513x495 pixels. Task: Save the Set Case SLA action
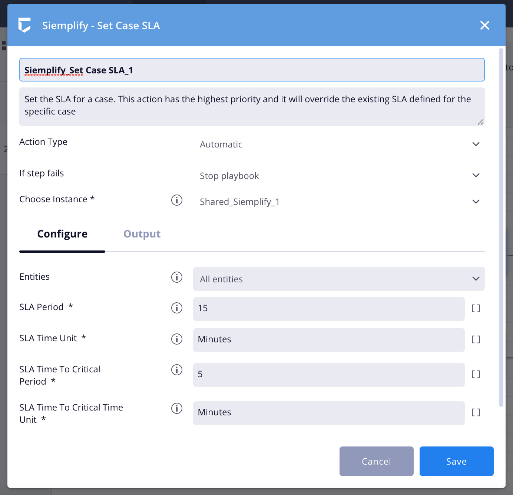(x=456, y=461)
